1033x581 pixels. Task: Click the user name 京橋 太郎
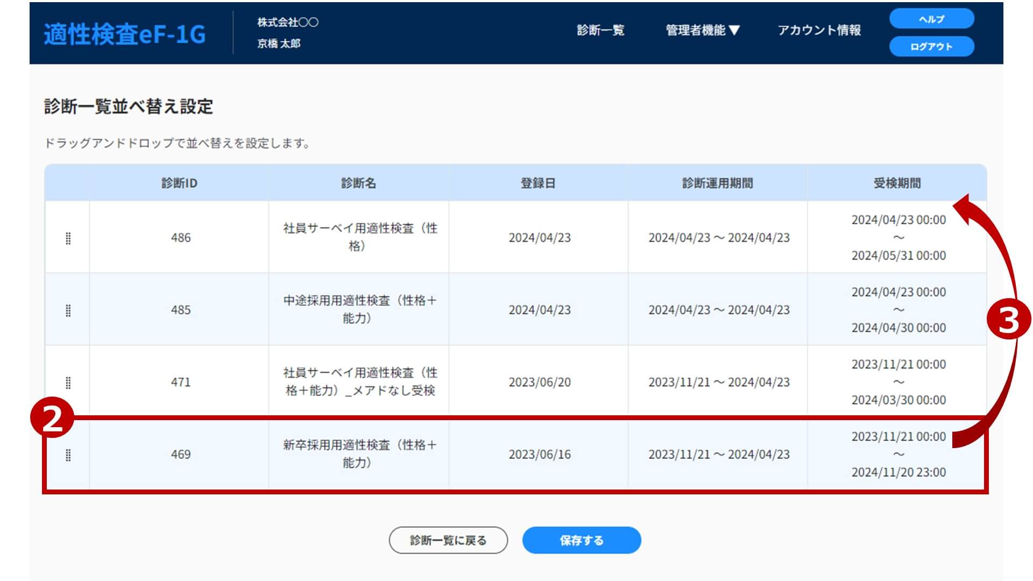click(x=279, y=44)
